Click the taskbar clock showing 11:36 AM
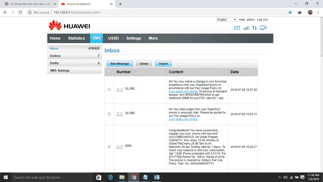323x182 pixels. pos(313,177)
